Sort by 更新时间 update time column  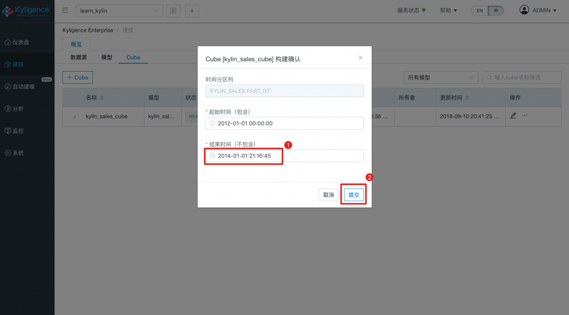point(455,98)
